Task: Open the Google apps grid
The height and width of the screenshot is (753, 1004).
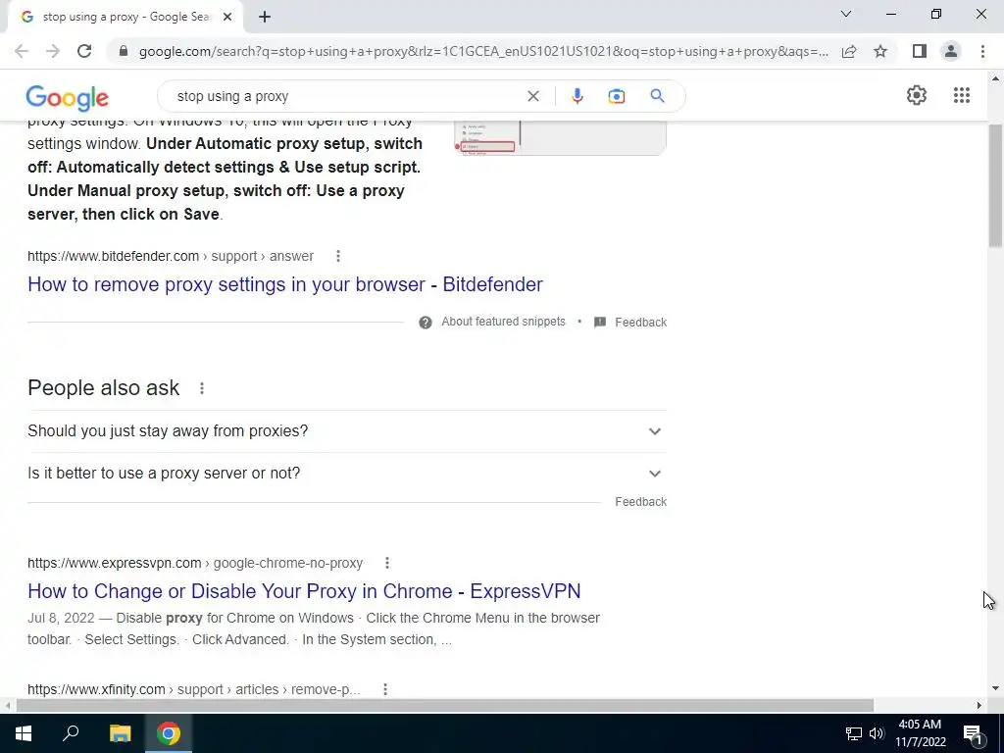Action: click(961, 95)
